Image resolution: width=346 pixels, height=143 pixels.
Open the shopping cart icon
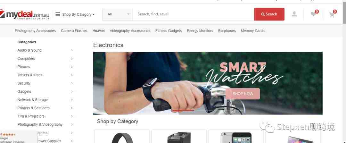332,15
